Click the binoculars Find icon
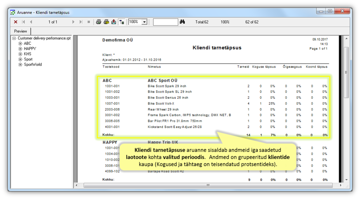 182,22
